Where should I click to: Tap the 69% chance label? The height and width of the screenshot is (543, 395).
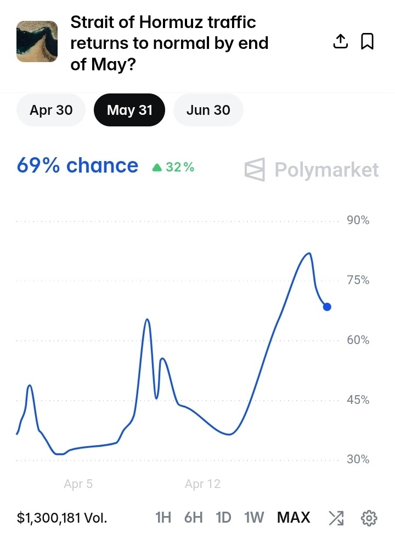(77, 165)
